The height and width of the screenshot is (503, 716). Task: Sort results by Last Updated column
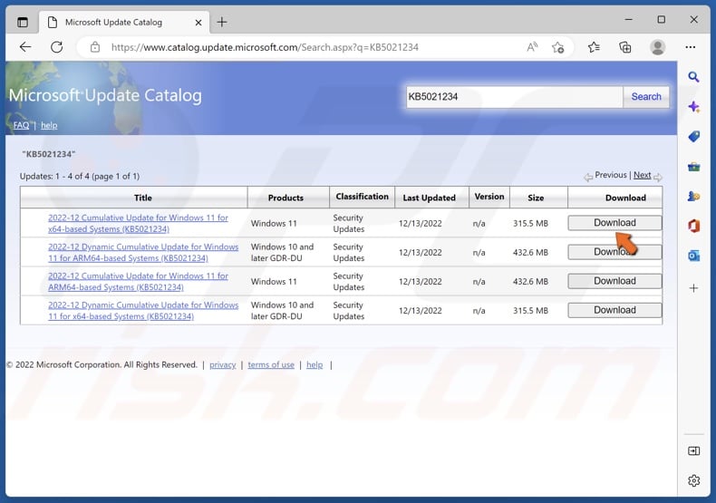coord(429,198)
